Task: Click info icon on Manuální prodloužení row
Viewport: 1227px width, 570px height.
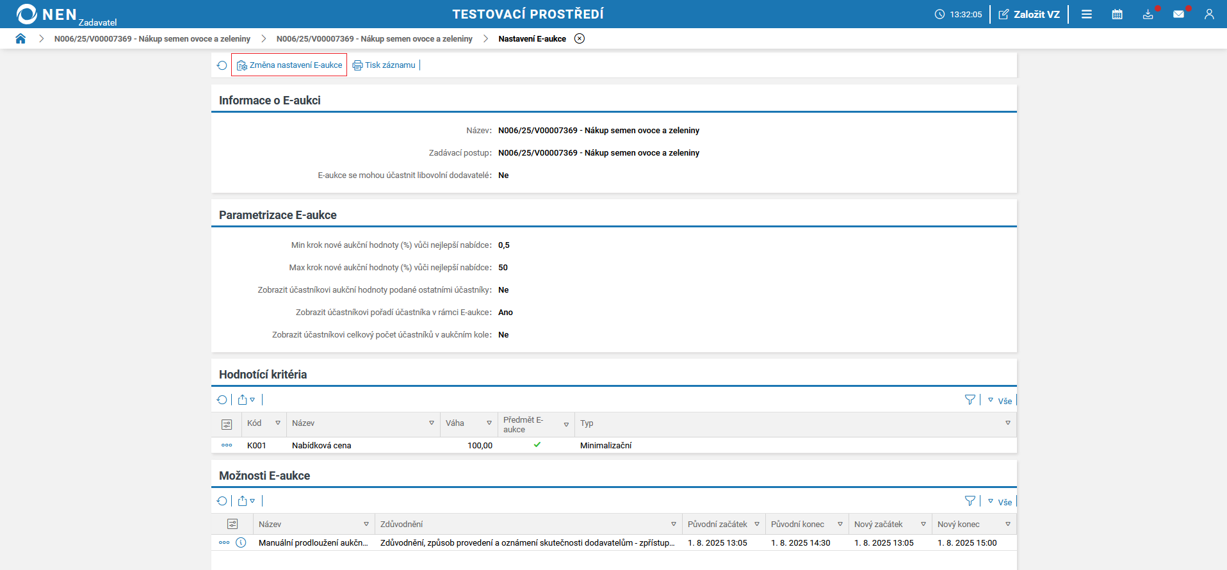Action: click(241, 542)
